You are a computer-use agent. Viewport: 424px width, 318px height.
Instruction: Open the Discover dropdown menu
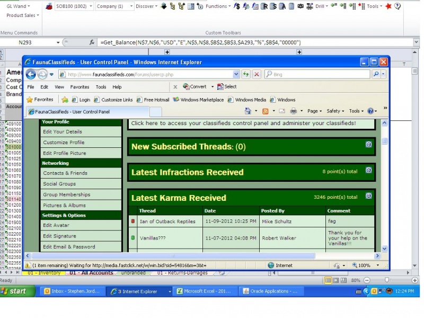[146, 6]
